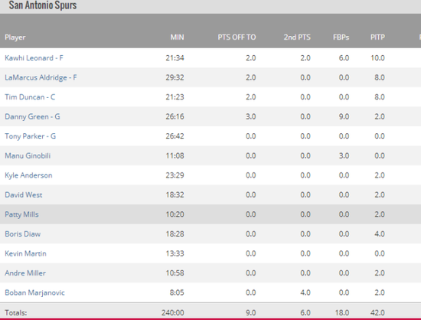Screen dimensions: 421x320
Task: Select Boban Marjanovic's minutes 8:05
Action: [x=177, y=292]
